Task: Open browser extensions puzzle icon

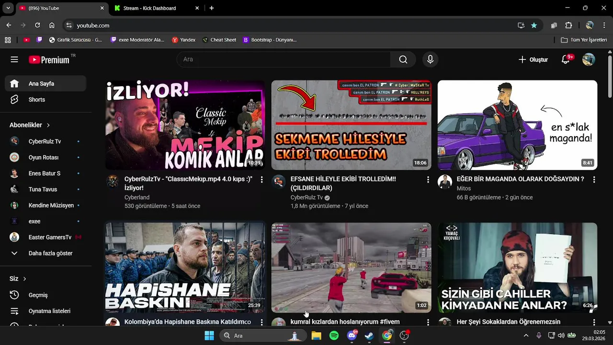Action: tap(568, 25)
